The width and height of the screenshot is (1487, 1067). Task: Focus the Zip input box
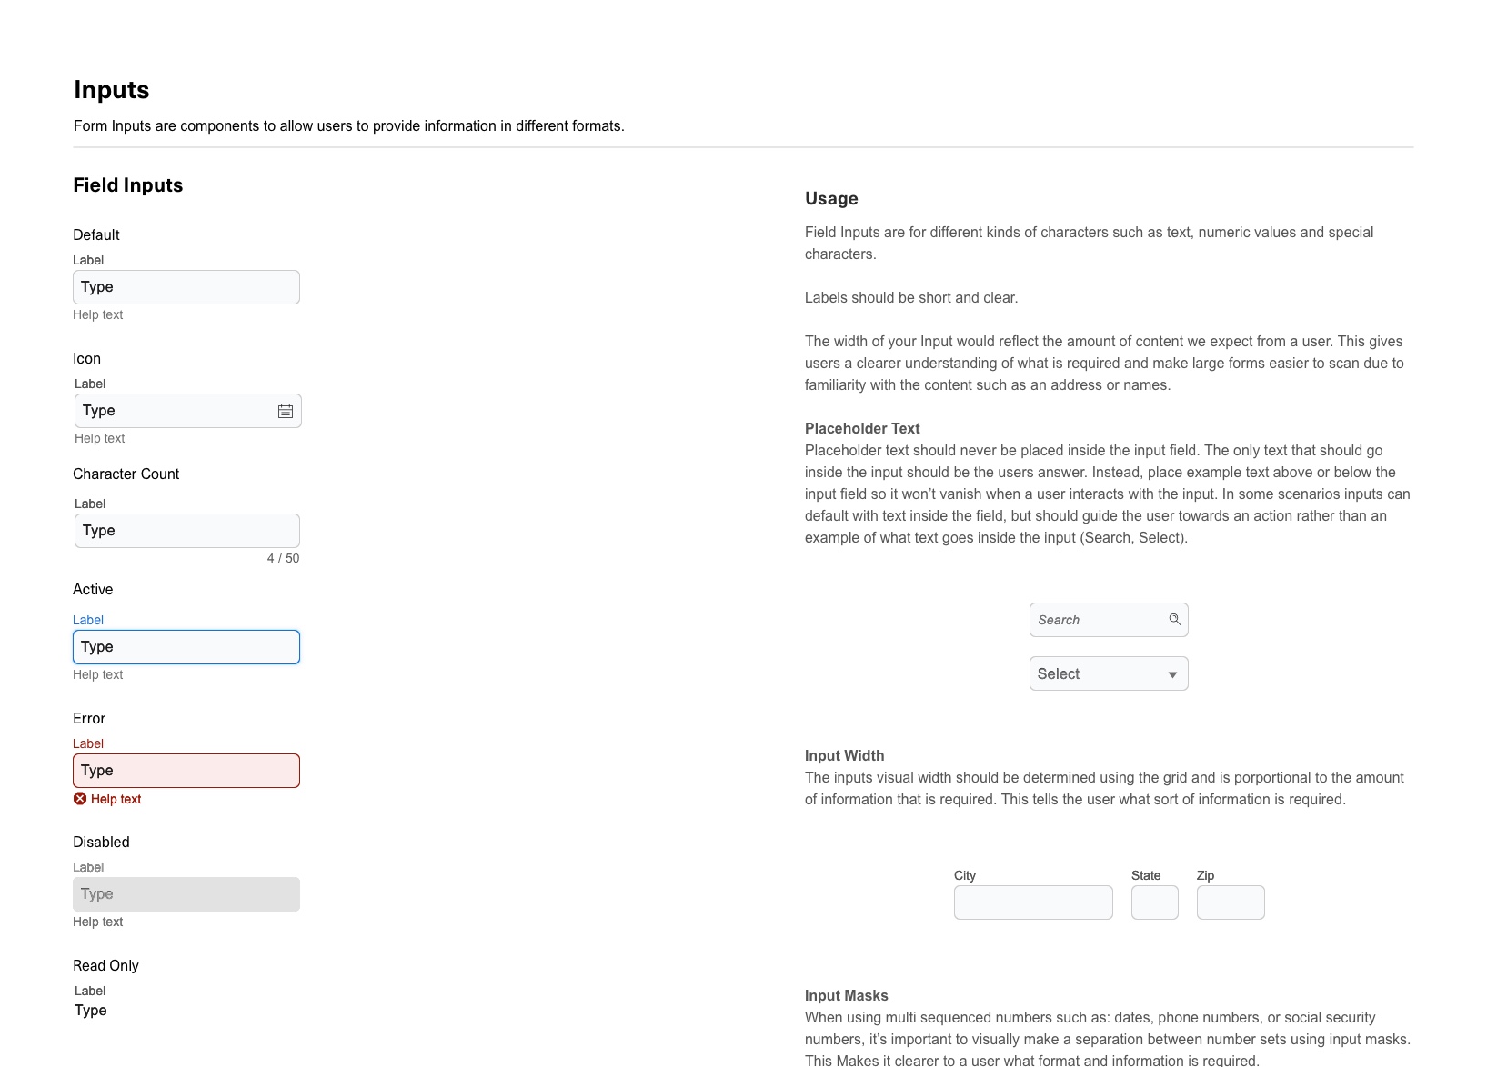tap(1231, 902)
